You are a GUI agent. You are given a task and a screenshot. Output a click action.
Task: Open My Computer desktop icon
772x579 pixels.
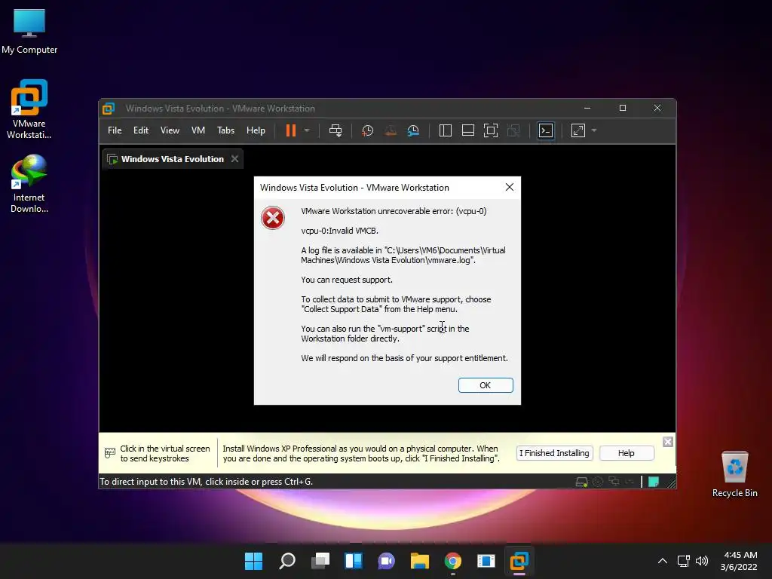[29, 30]
